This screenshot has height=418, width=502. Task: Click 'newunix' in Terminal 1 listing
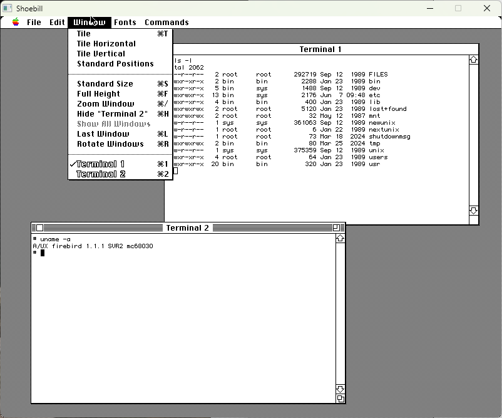point(382,123)
